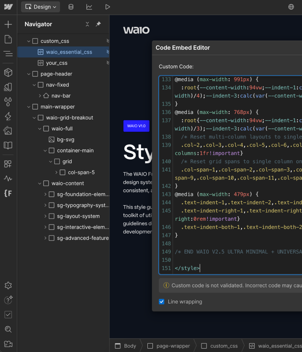Expand the sg-interactive-elem tree node
Image resolution: width=302 pixels, height=352 pixels.
(45, 227)
